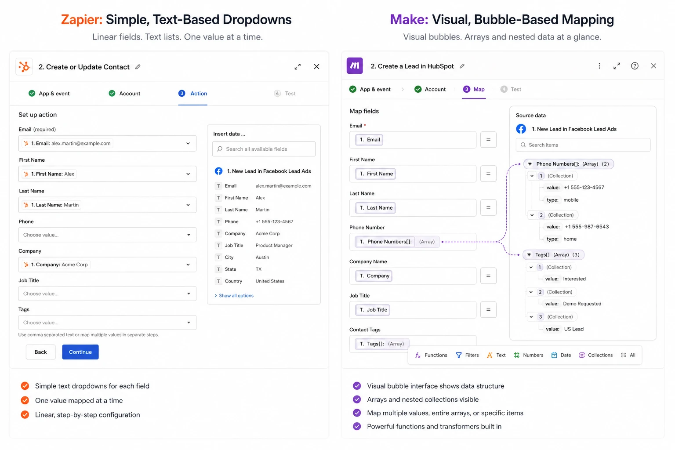Click the Make logo icon

click(355, 66)
